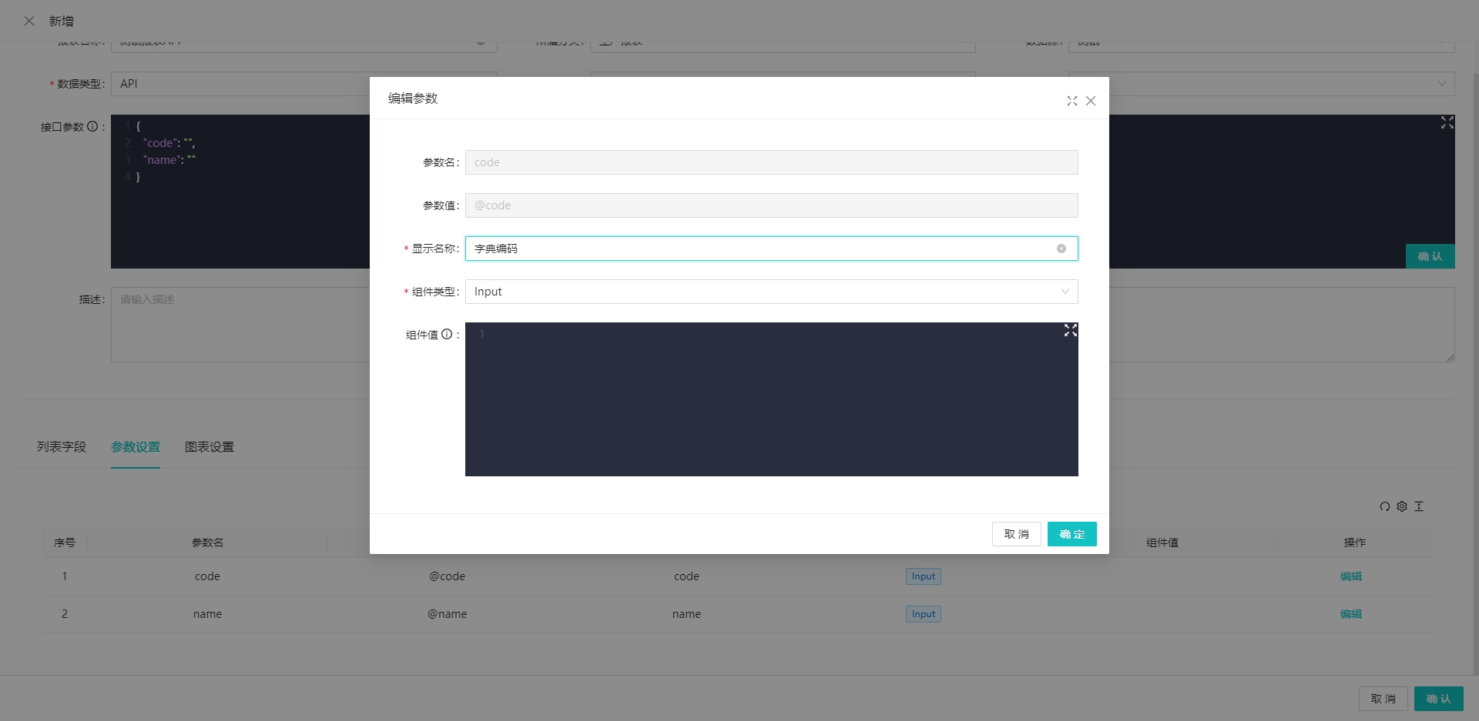Show the 接口参数 info tooltip icon

tap(92, 126)
